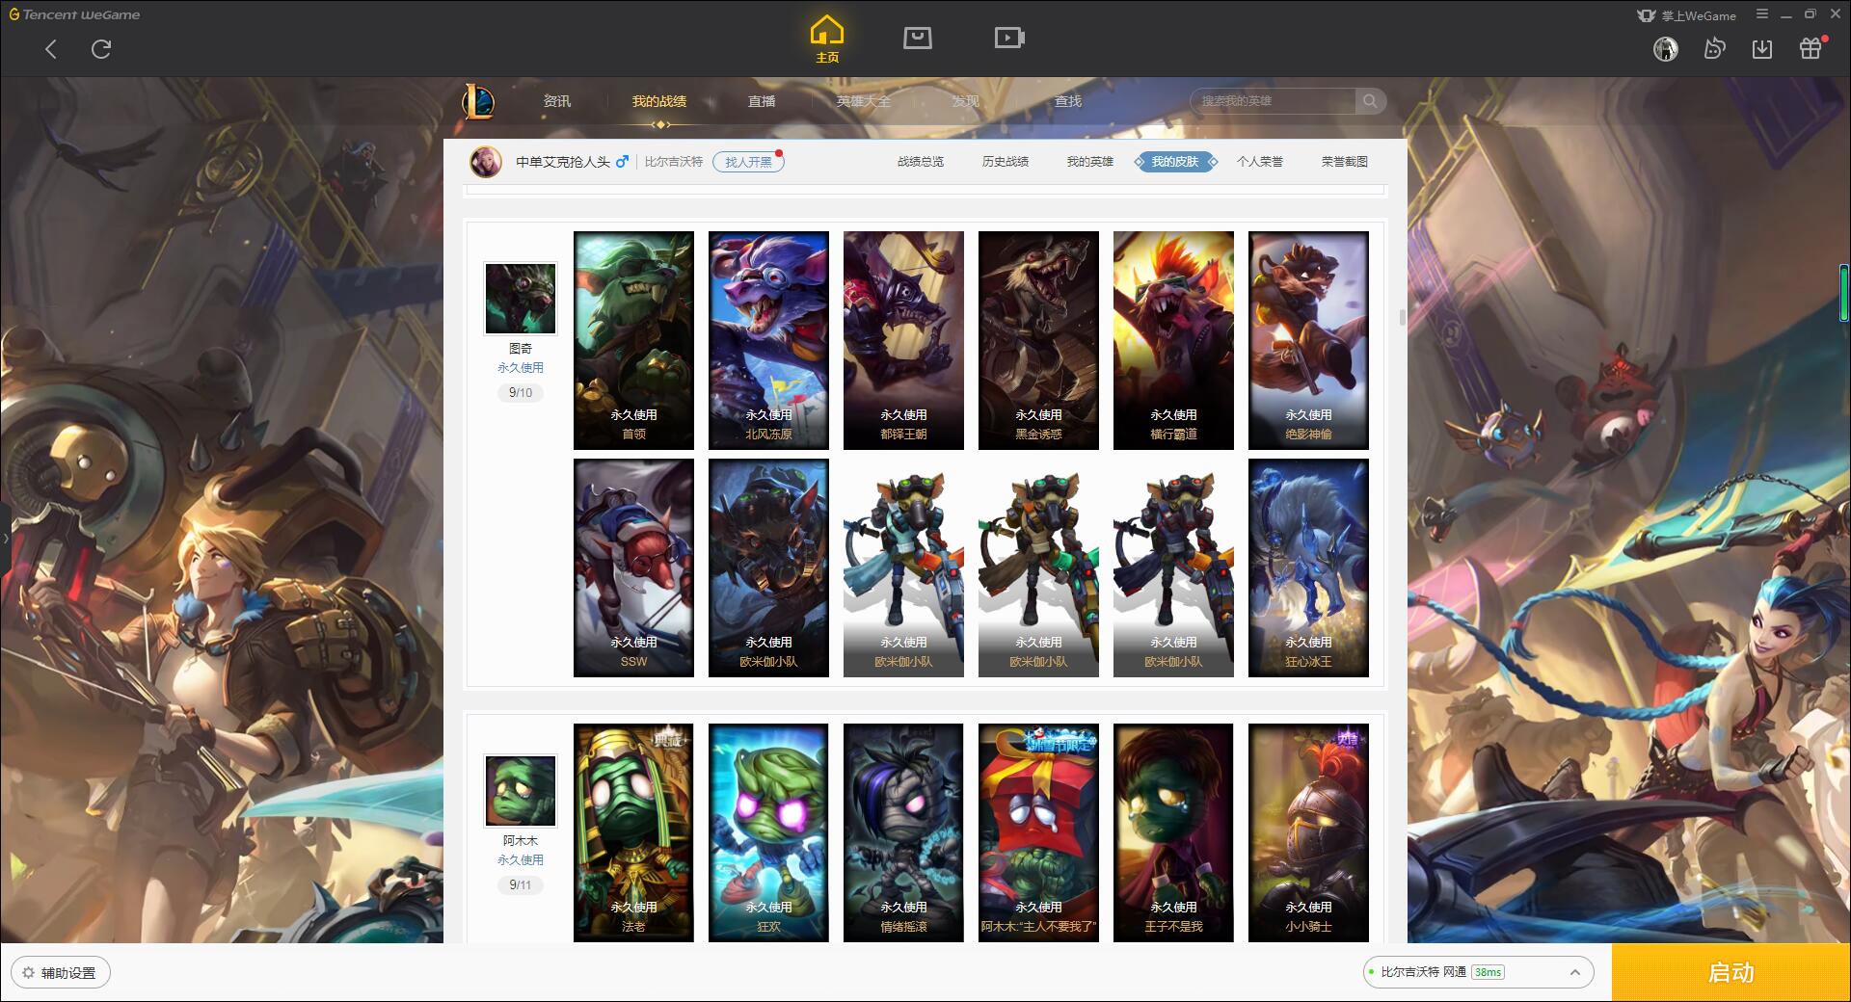Open the 资讯 tab

(x=556, y=101)
